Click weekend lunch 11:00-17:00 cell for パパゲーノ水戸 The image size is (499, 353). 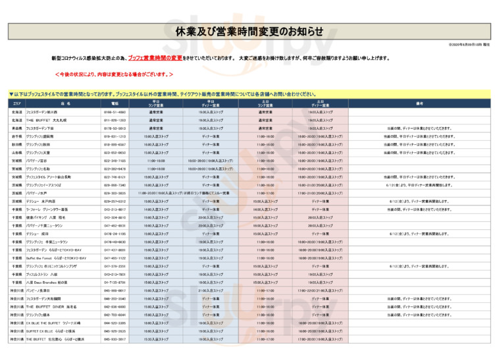pos(265,194)
